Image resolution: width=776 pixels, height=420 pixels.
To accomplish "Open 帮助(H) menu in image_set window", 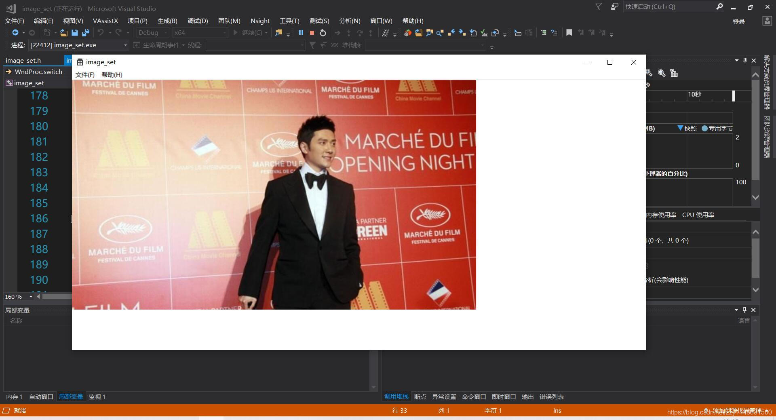I will click(112, 75).
